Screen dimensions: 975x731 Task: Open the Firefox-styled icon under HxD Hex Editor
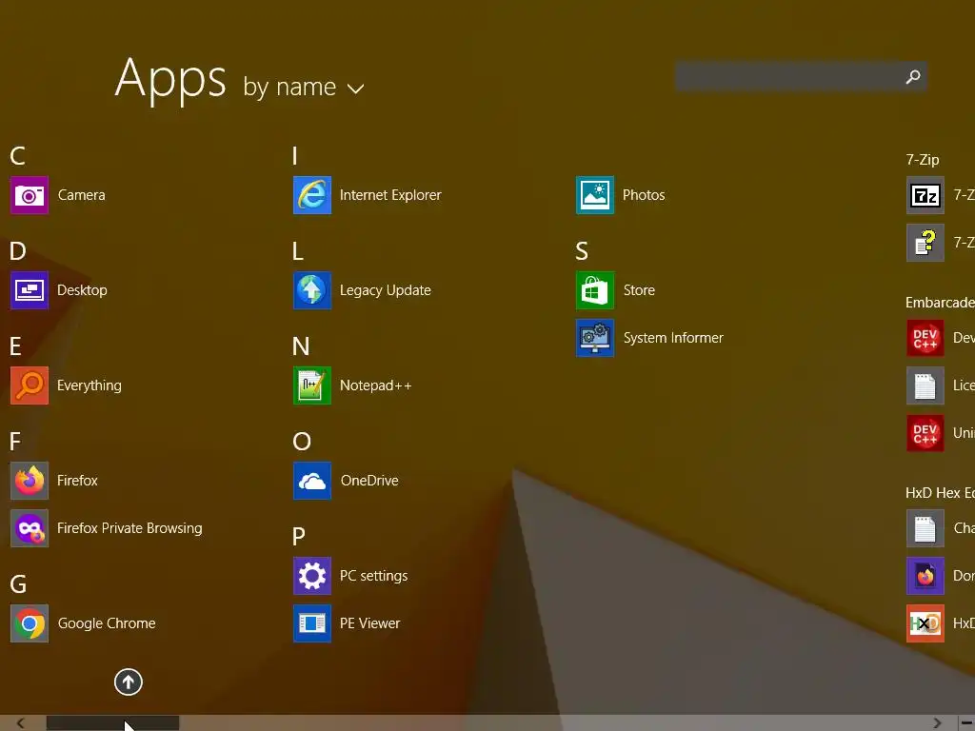click(925, 576)
